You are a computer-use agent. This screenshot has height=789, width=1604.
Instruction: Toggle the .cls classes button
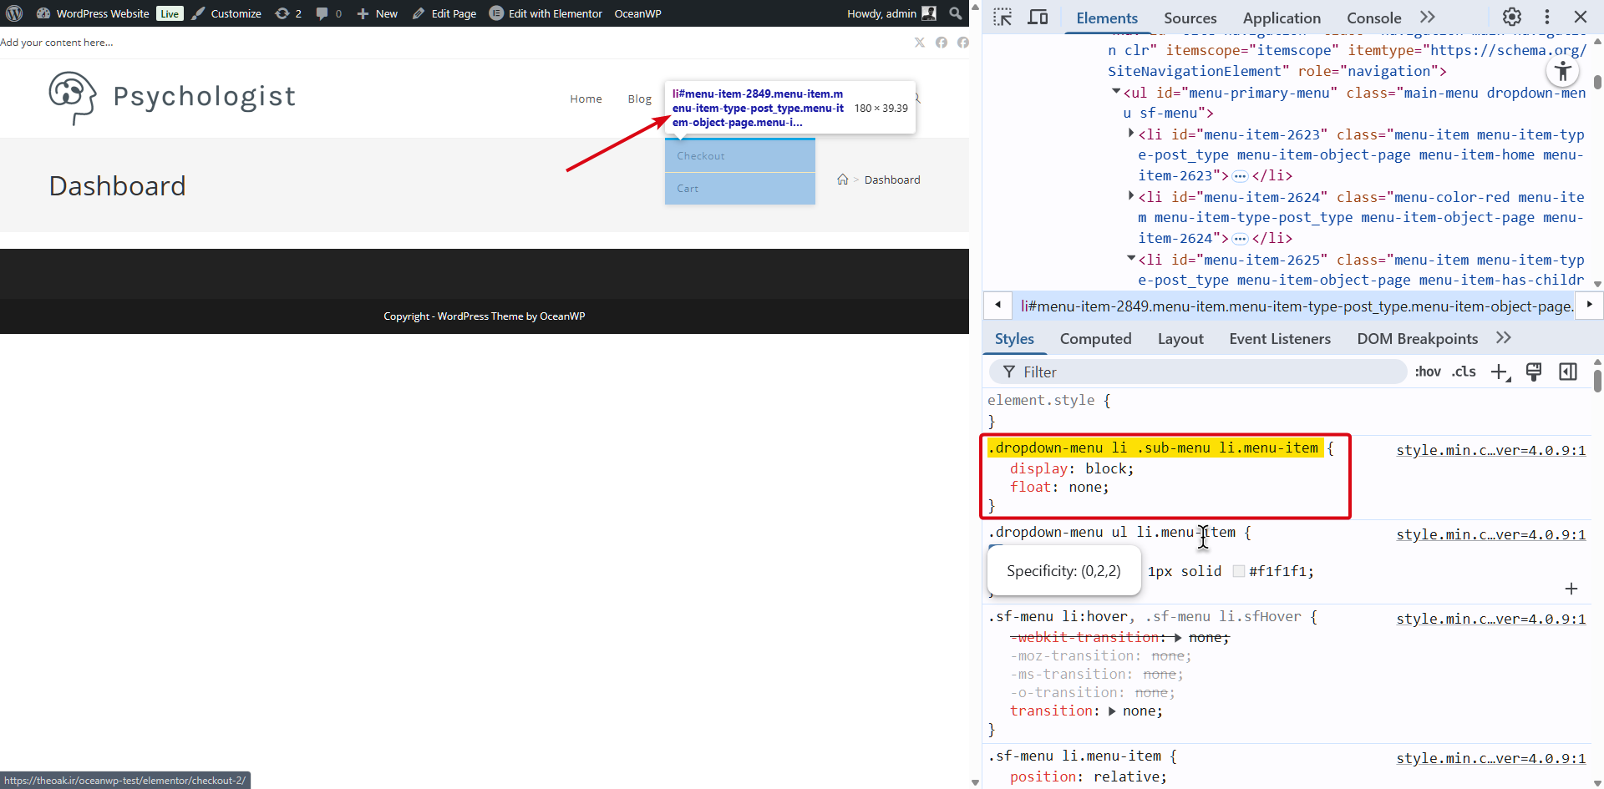click(1464, 372)
